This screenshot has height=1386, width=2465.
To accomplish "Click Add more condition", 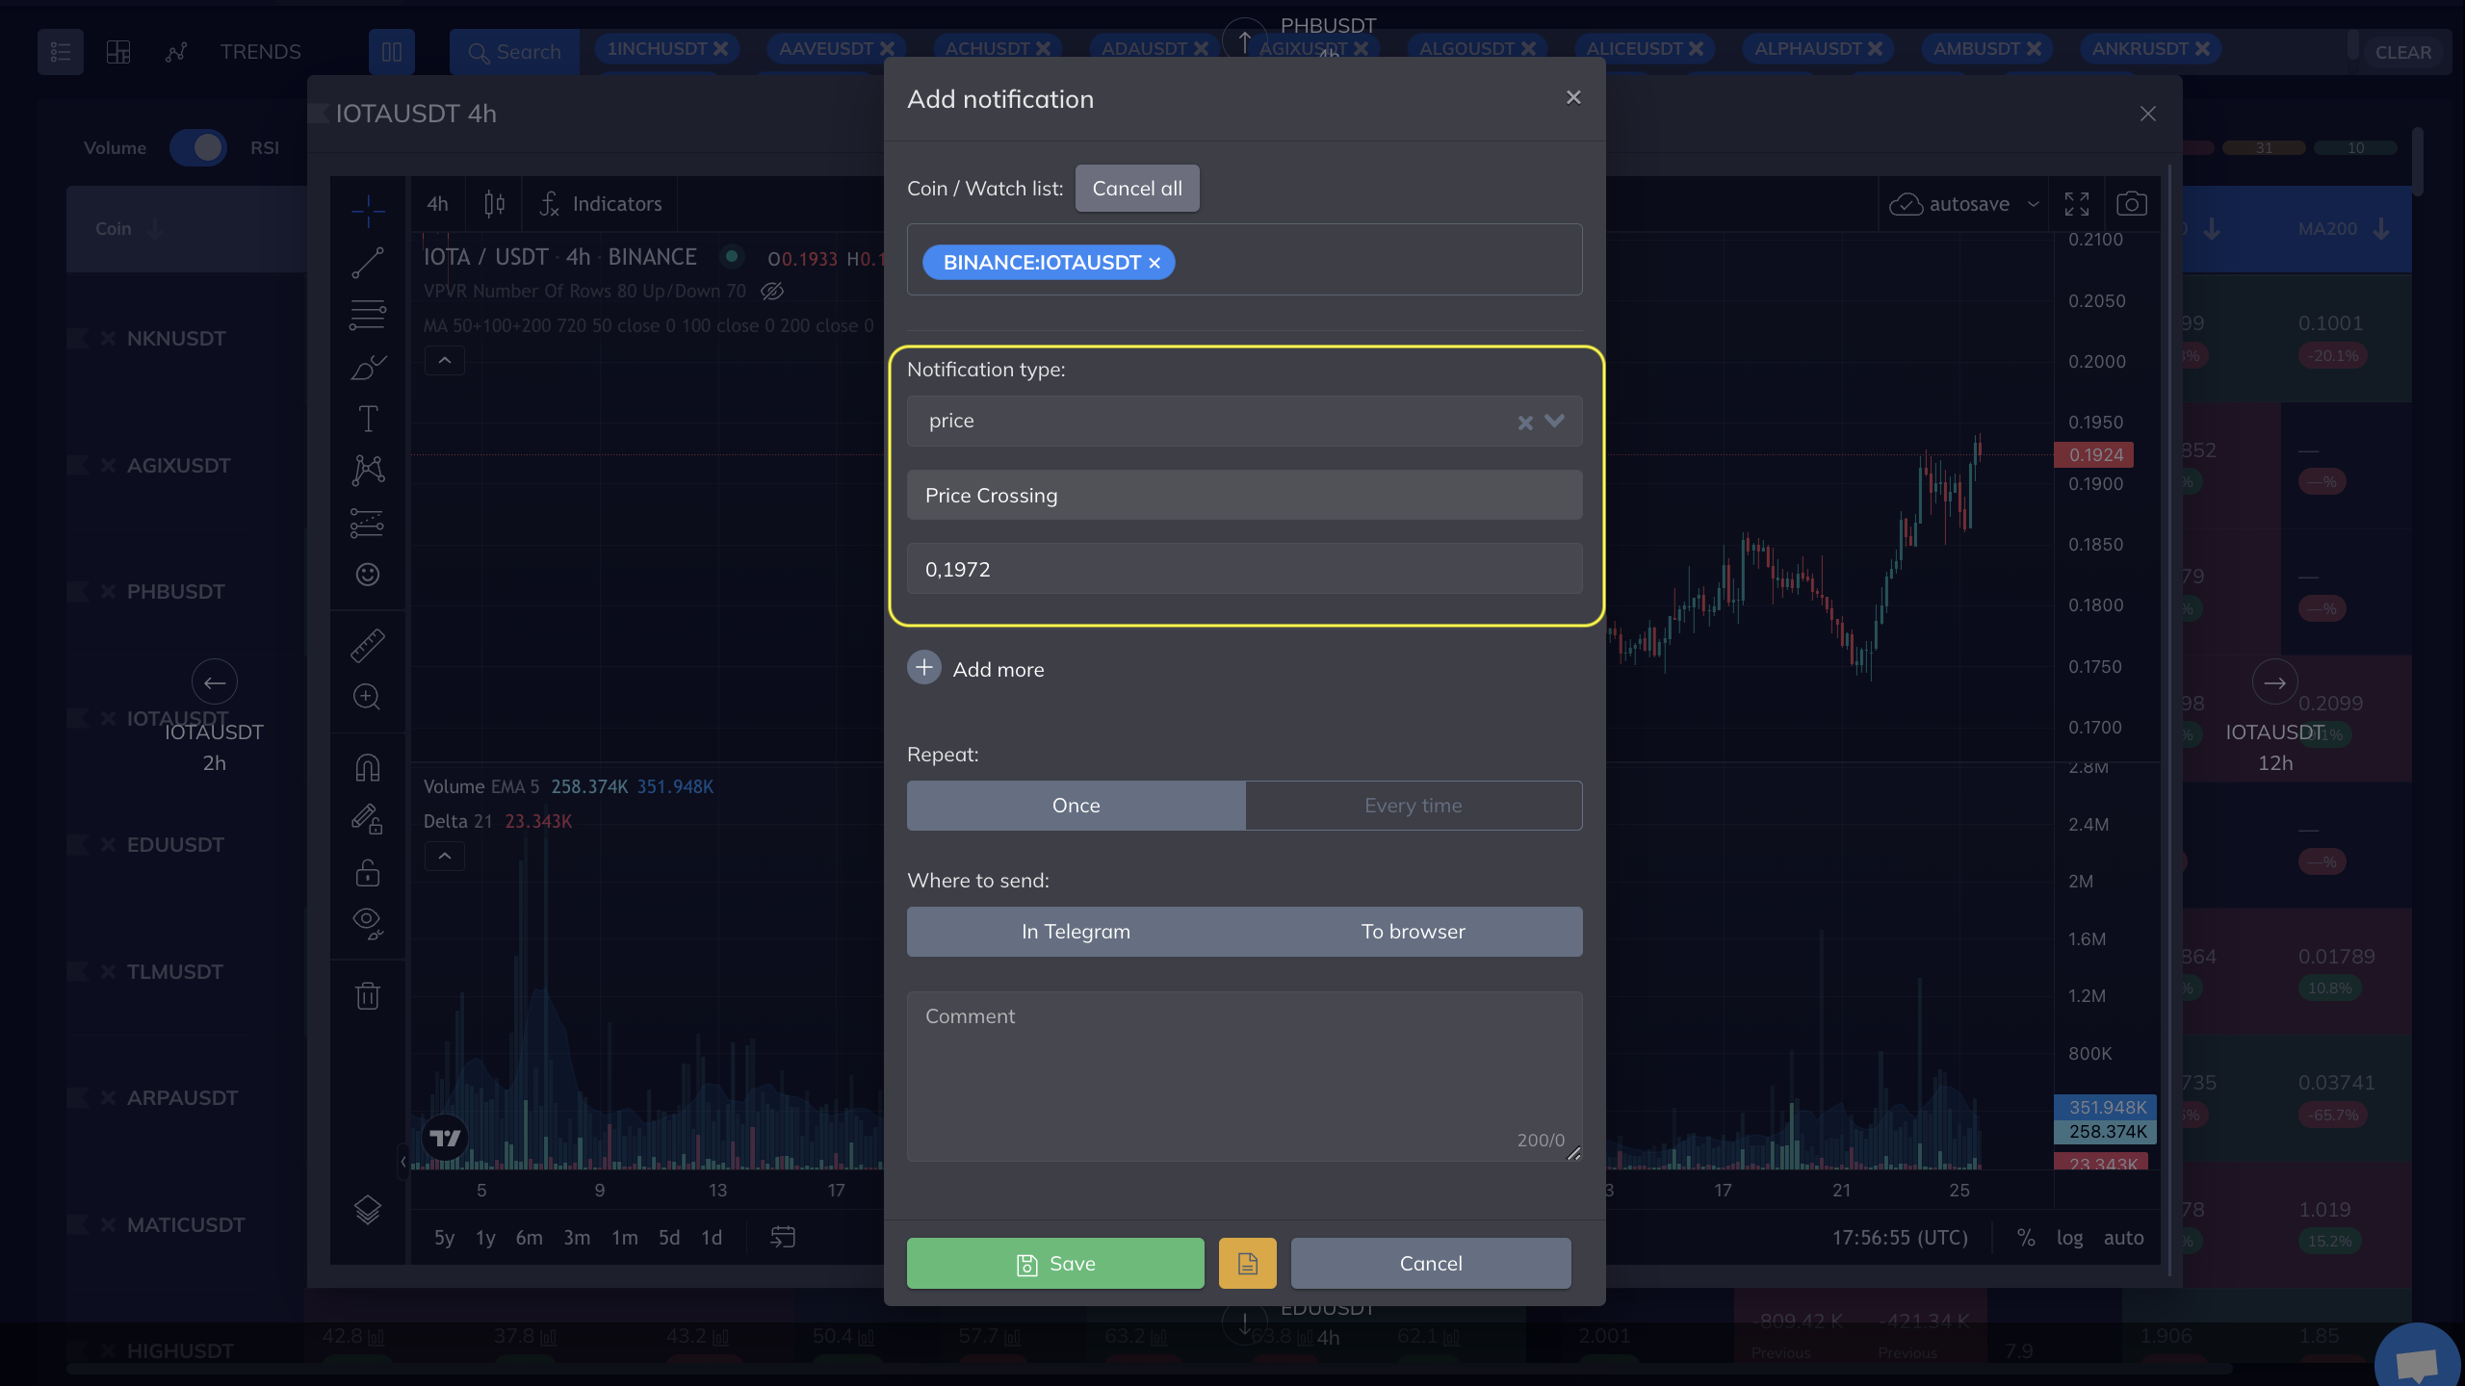I will pos(975,668).
